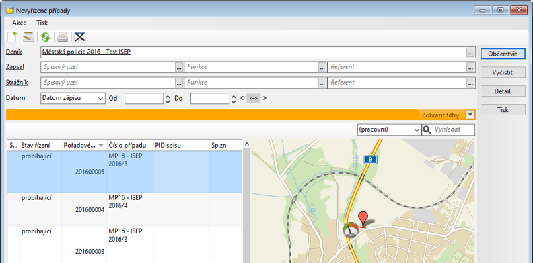Click the stepper arrows beside the Od date field
Viewport: 533px width, 263px height.
(x=168, y=99)
